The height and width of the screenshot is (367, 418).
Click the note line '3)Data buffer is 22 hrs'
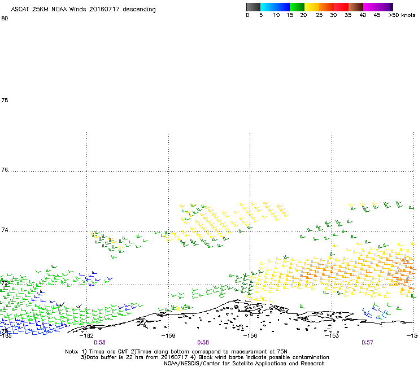[204, 357]
